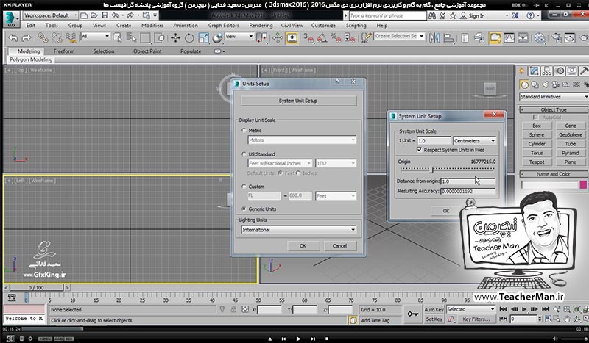589x343 pixels.
Task: Toggle the AutoGrid checkbox
Action: (536, 118)
